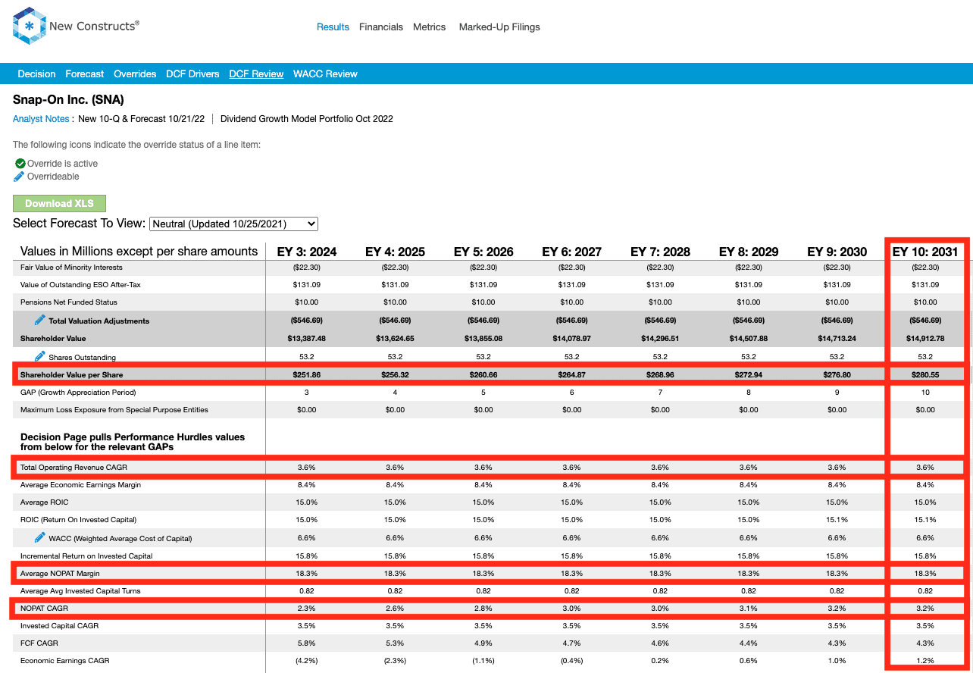The width and height of the screenshot is (973, 673).
Task: Switch to the Decision sub-tab
Action: (36, 74)
